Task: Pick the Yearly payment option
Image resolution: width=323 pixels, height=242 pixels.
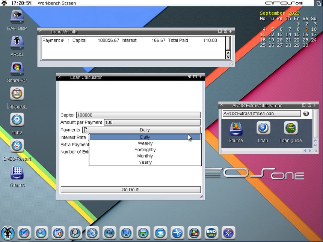Action: tap(145, 162)
